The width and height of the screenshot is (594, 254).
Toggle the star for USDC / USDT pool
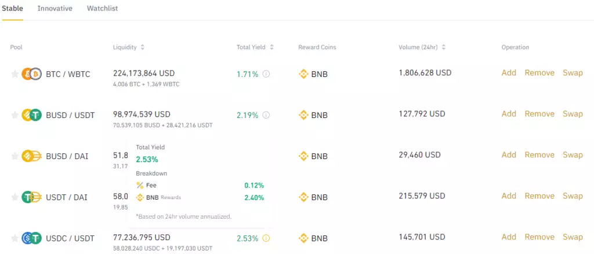coord(15,238)
